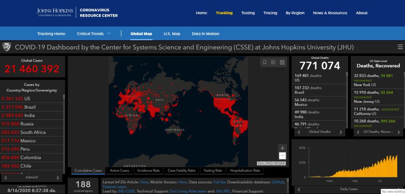Next arrow beside US Deaths, Recovered label
Screen dimensions: 405x194
click(399, 132)
